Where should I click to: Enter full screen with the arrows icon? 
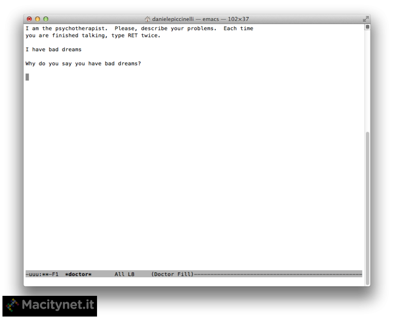pos(365,19)
